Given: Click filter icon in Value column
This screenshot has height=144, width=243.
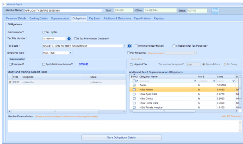Looking at the screenshot, I should click(x=233, y=81).
